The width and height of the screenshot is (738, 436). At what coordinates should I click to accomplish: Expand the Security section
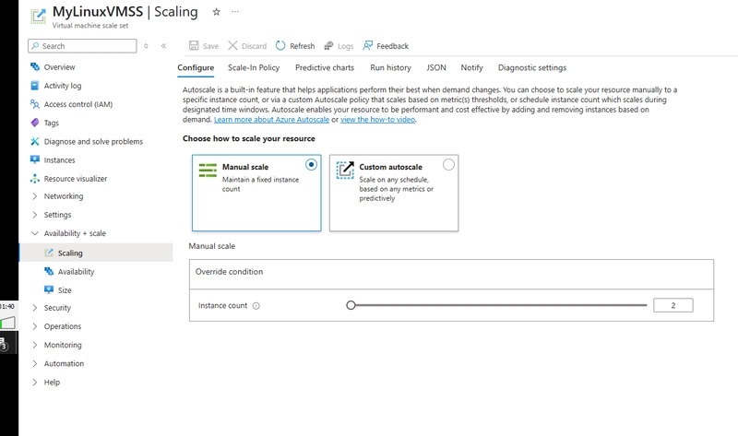(35, 308)
